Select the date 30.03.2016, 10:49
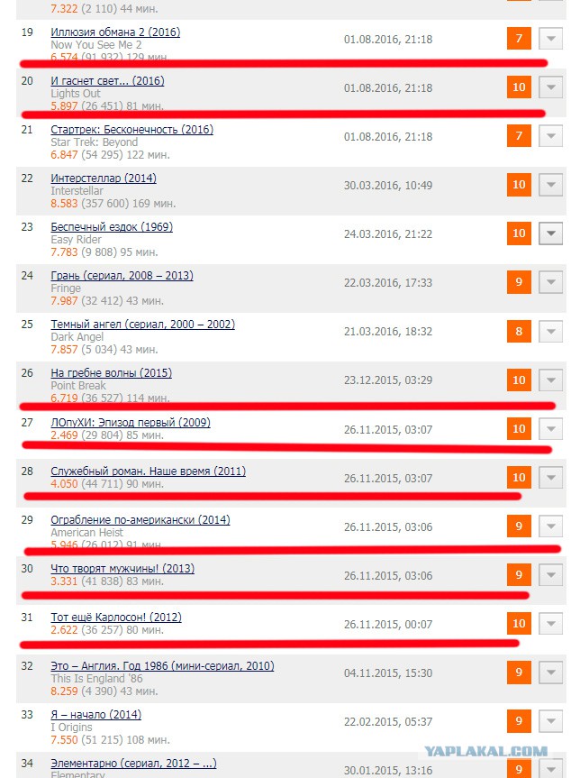 (x=388, y=185)
